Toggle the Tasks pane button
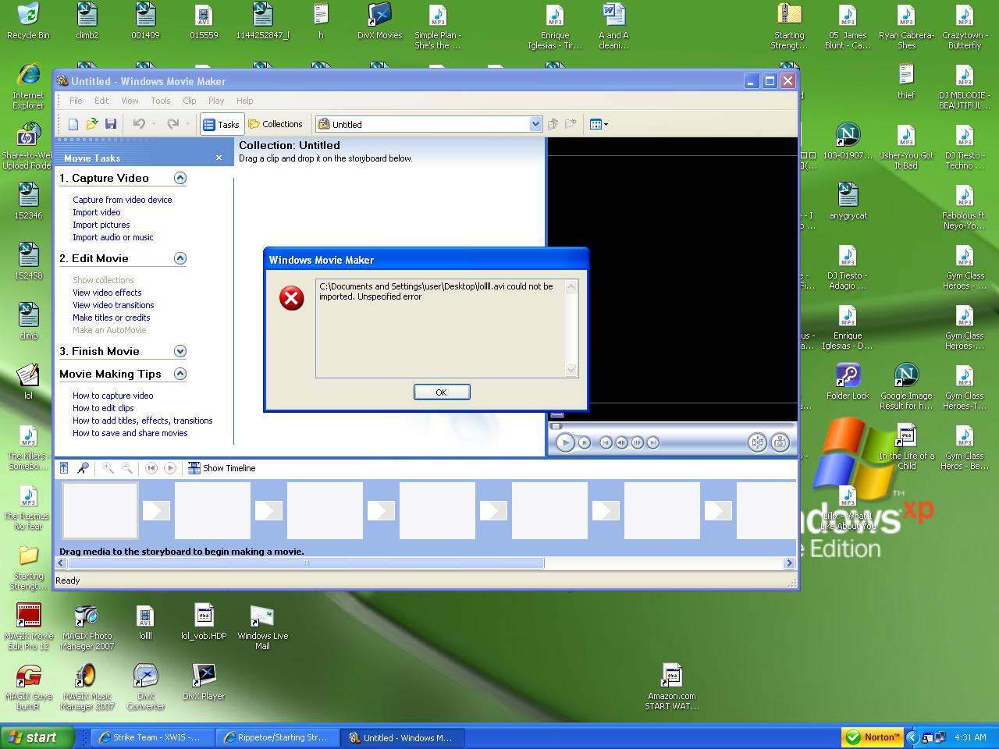999x749 pixels. coord(221,124)
